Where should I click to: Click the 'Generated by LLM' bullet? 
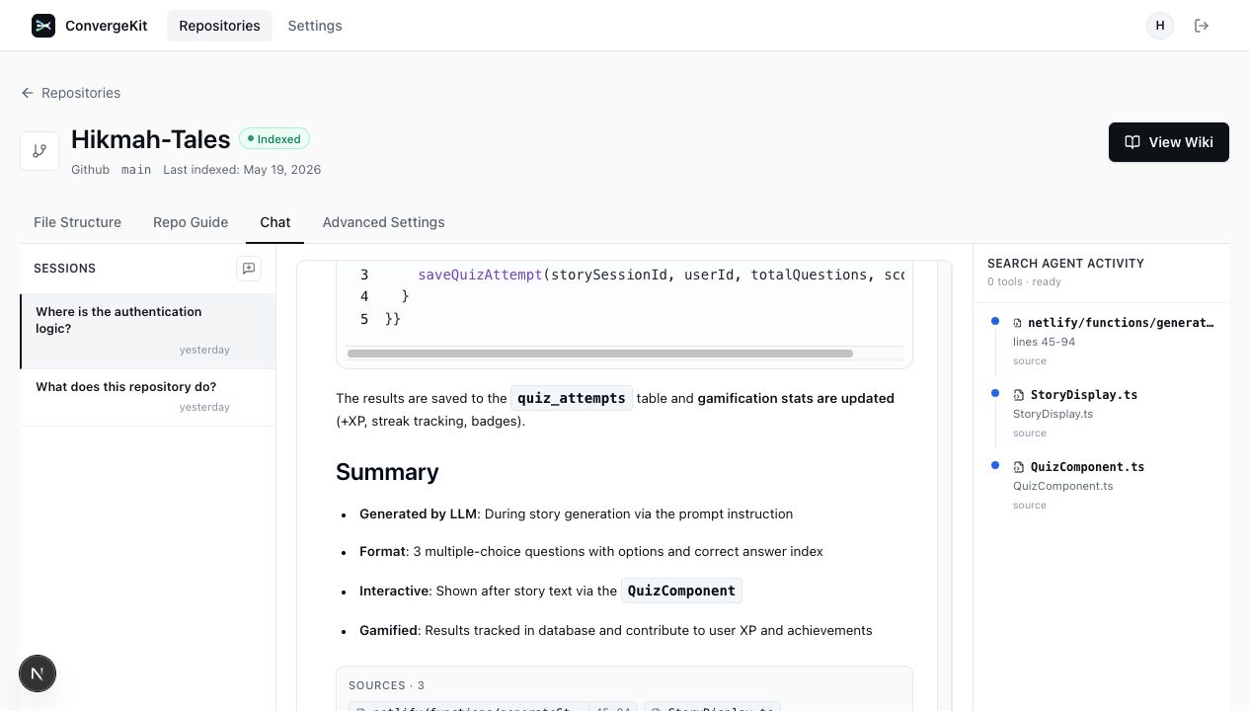pos(576,513)
